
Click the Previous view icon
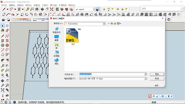(x=7, y=90)
